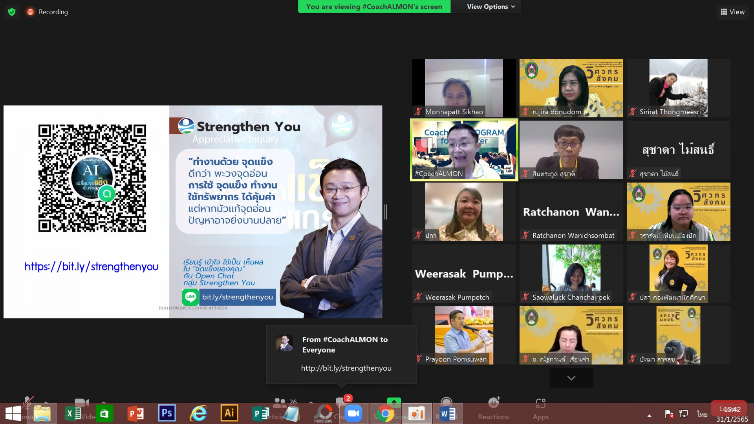Open File Explorer from the taskbar
754x424 pixels.
pos(42,413)
